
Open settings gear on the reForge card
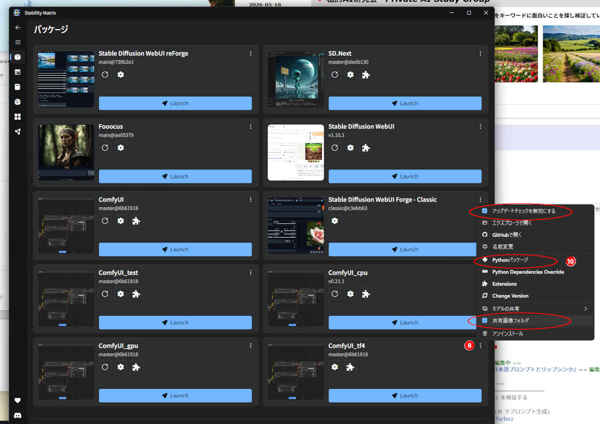(x=121, y=74)
